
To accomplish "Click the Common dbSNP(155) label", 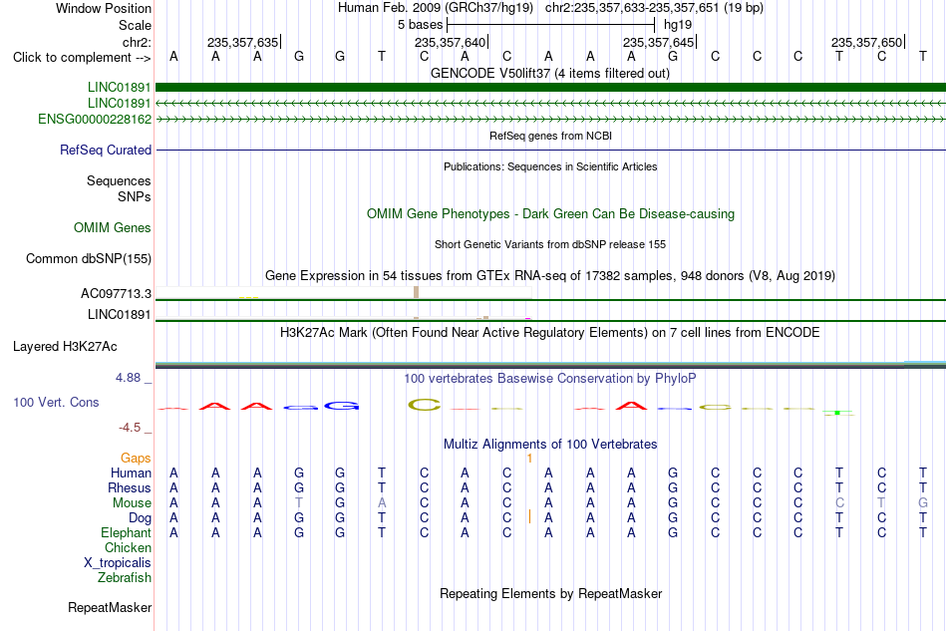I will pos(88,258).
